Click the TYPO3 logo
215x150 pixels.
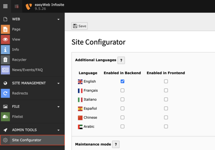[x=29, y=6]
